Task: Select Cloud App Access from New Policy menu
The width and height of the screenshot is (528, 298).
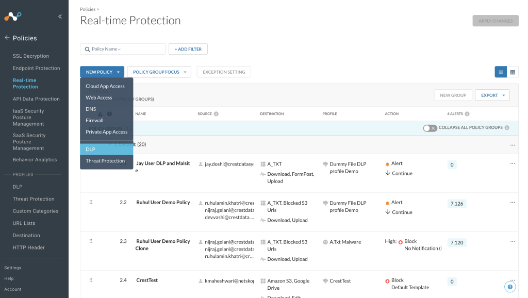Action: click(105, 86)
